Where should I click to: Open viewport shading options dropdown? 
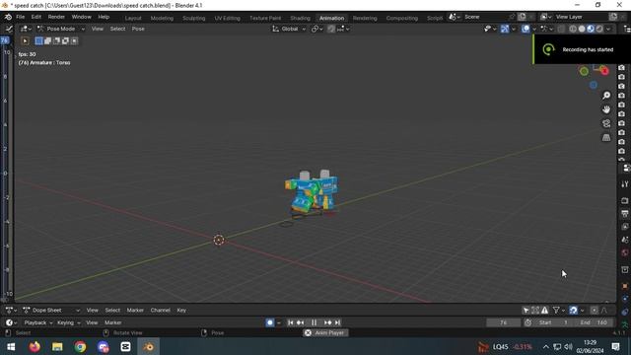click(x=608, y=29)
